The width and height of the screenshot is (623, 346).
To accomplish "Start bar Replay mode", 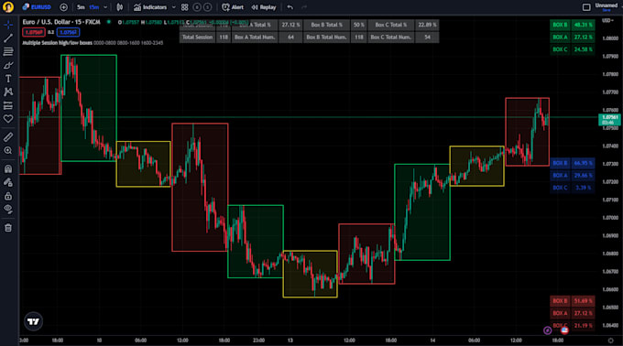I will tap(264, 7).
